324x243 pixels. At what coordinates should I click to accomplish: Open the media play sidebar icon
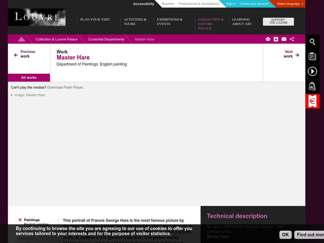tap(312, 72)
